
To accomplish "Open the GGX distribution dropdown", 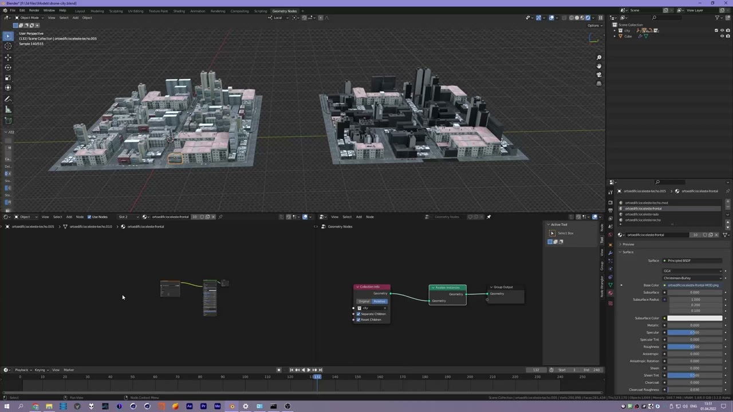I will [x=693, y=271].
